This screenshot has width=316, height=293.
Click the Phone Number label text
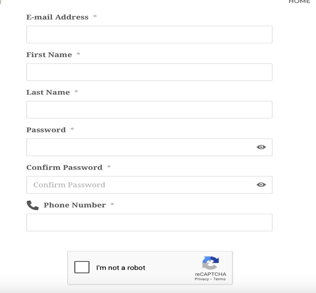[x=75, y=205]
